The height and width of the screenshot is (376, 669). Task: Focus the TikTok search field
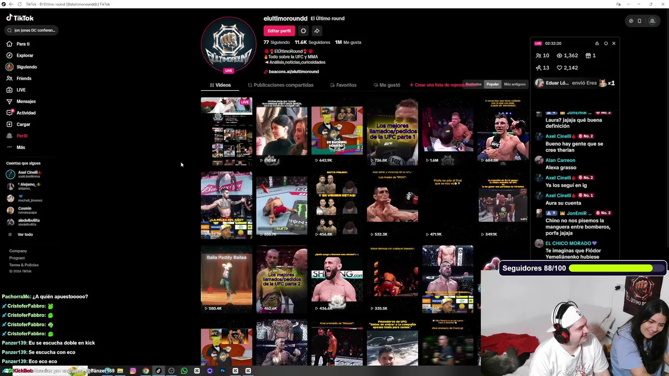tap(31, 30)
